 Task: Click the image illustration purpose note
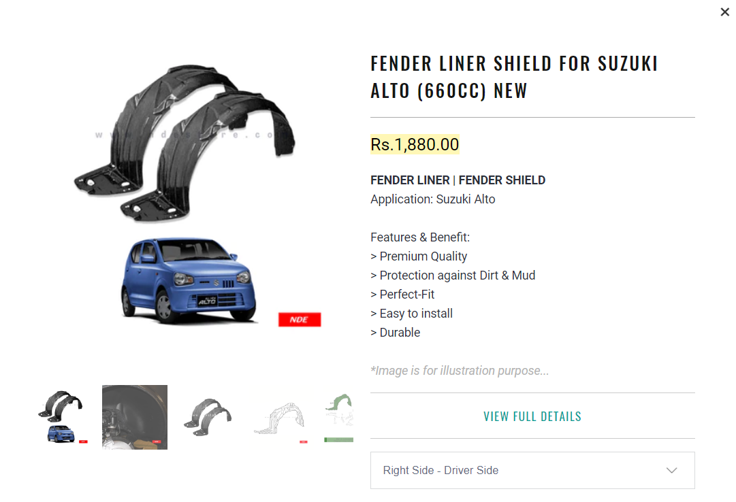[x=460, y=371]
